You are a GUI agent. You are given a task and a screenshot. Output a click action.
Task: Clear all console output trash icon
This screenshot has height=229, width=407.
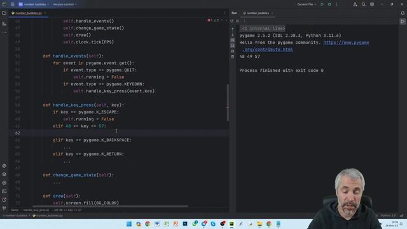coord(232,57)
